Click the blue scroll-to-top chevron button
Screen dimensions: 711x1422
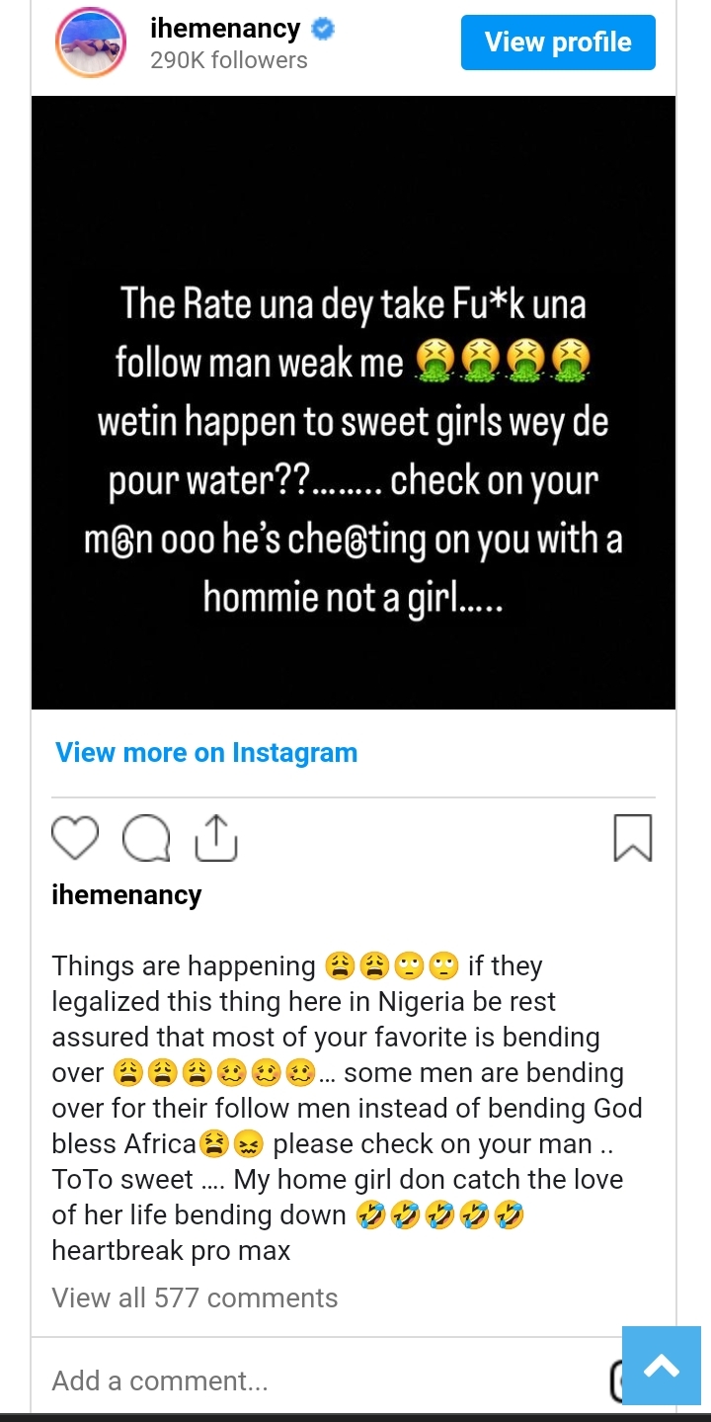point(662,1365)
